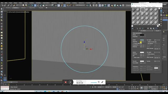Pause the screen recording

70,82
